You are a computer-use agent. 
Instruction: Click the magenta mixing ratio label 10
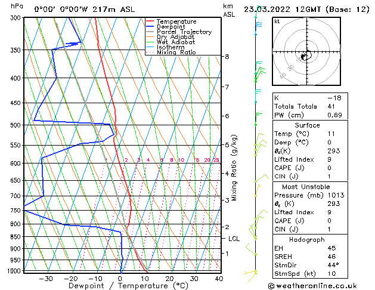point(181,160)
